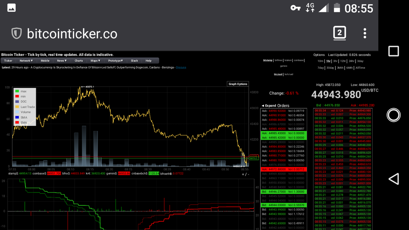Set chart range to 7day
The width and height of the screenshot is (409, 230).
pos(321,68)
